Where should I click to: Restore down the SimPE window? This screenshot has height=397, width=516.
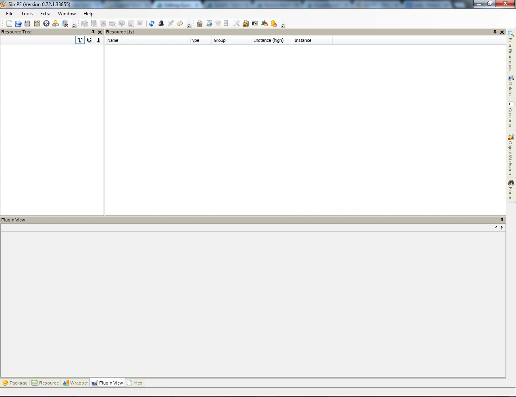point(489,4)
